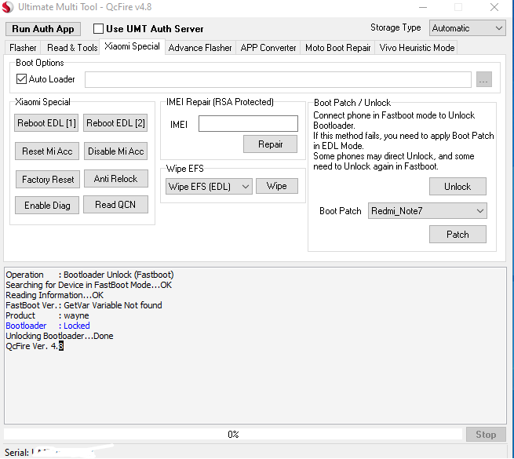The image size is (514, 459).
Task: Click the 0% progress bar
Action: (x=233, y=435)
